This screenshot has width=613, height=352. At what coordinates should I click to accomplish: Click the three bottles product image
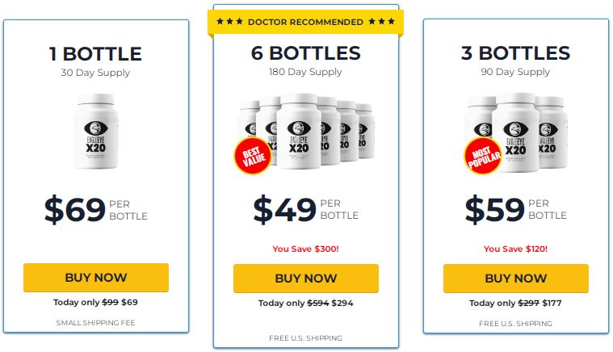point(515,132)
